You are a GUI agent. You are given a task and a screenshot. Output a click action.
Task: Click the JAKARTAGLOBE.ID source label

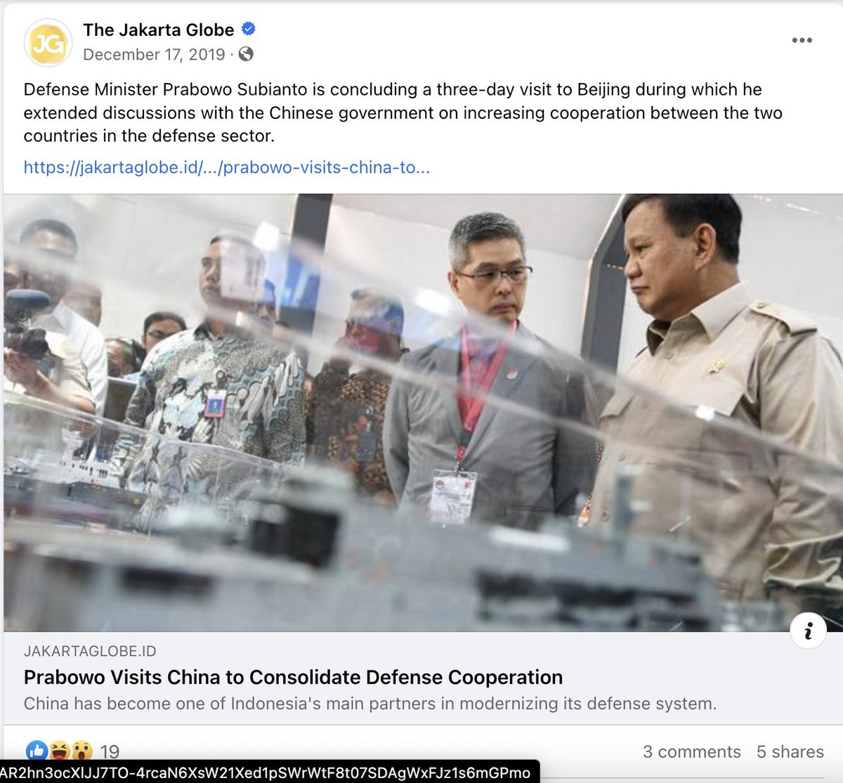coord(90,652)
